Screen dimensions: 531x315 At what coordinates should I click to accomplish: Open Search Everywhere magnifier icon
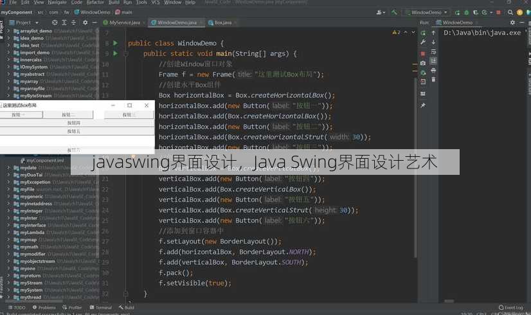(x=510, y=12)
